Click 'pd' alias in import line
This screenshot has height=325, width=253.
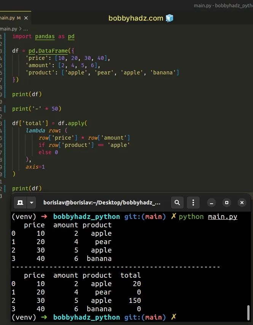[x=71, y=36]
